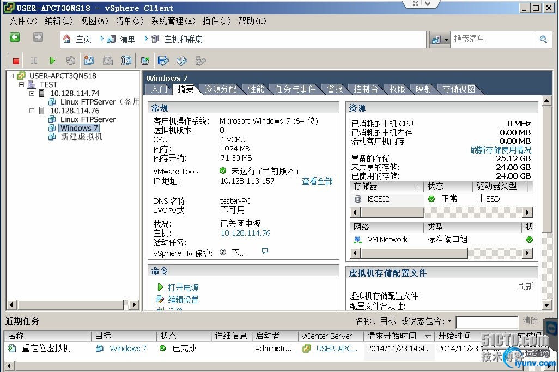The image size is (559, 372).
Task: Click the USB device connection toolbar icon
Action: coord(200,60)
